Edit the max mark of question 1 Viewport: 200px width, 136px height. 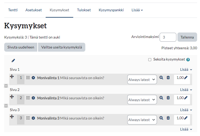click(186, 78)
